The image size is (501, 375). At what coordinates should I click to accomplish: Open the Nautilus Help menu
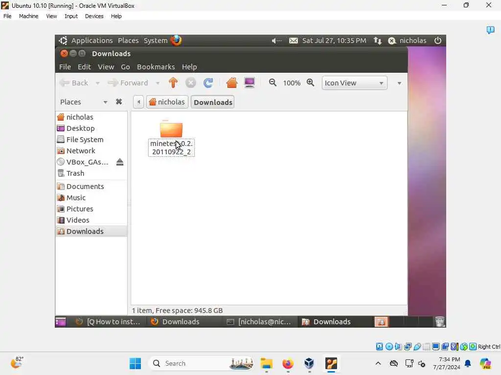[189, 66]
